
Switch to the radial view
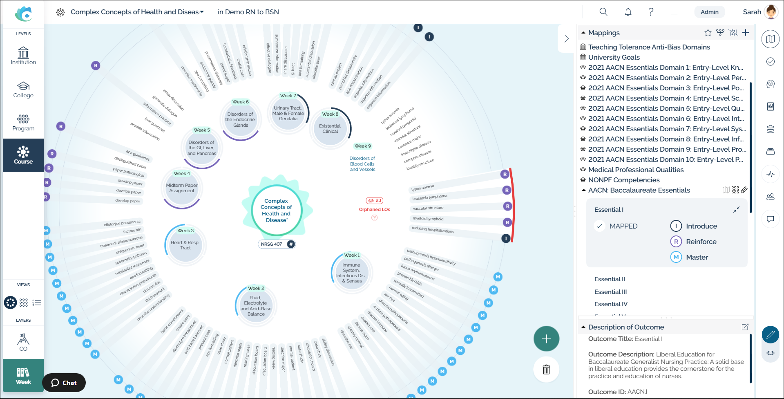[11, 303]
